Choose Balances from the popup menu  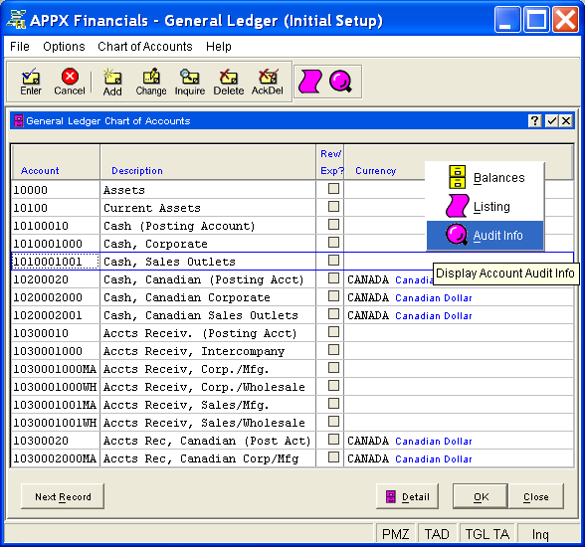click(x=486, y=177)
